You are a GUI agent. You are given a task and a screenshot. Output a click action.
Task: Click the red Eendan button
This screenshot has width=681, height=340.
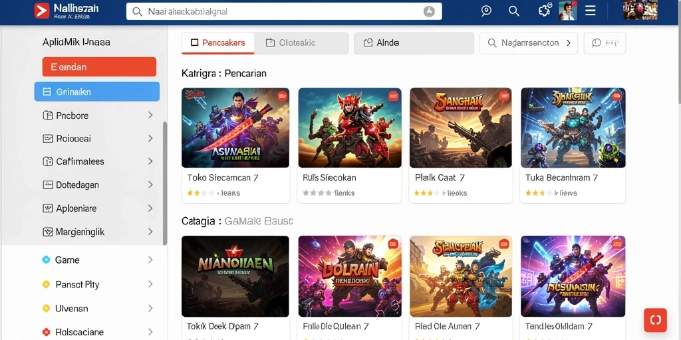click(100, 67)
